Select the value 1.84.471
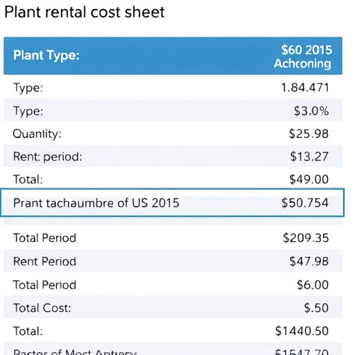355x355 pixels. click(305, 87)
